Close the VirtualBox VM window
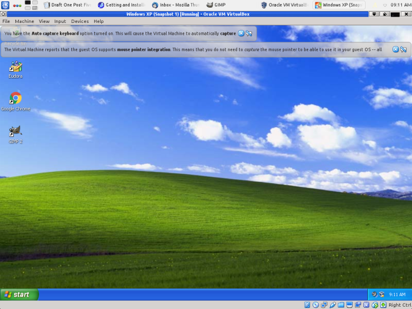This screenshot has height=309, width=412. tap(406, 14)
